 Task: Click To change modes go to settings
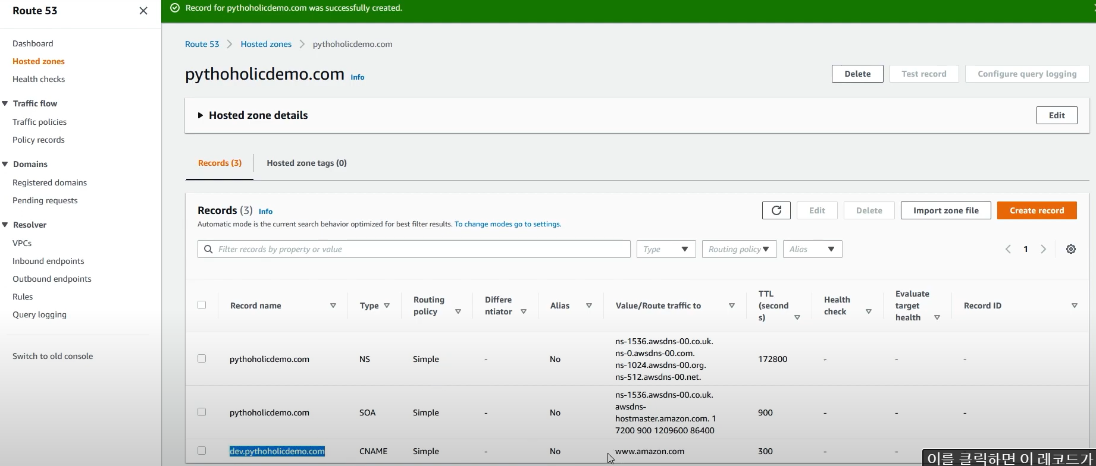click(x=508, y=224)
